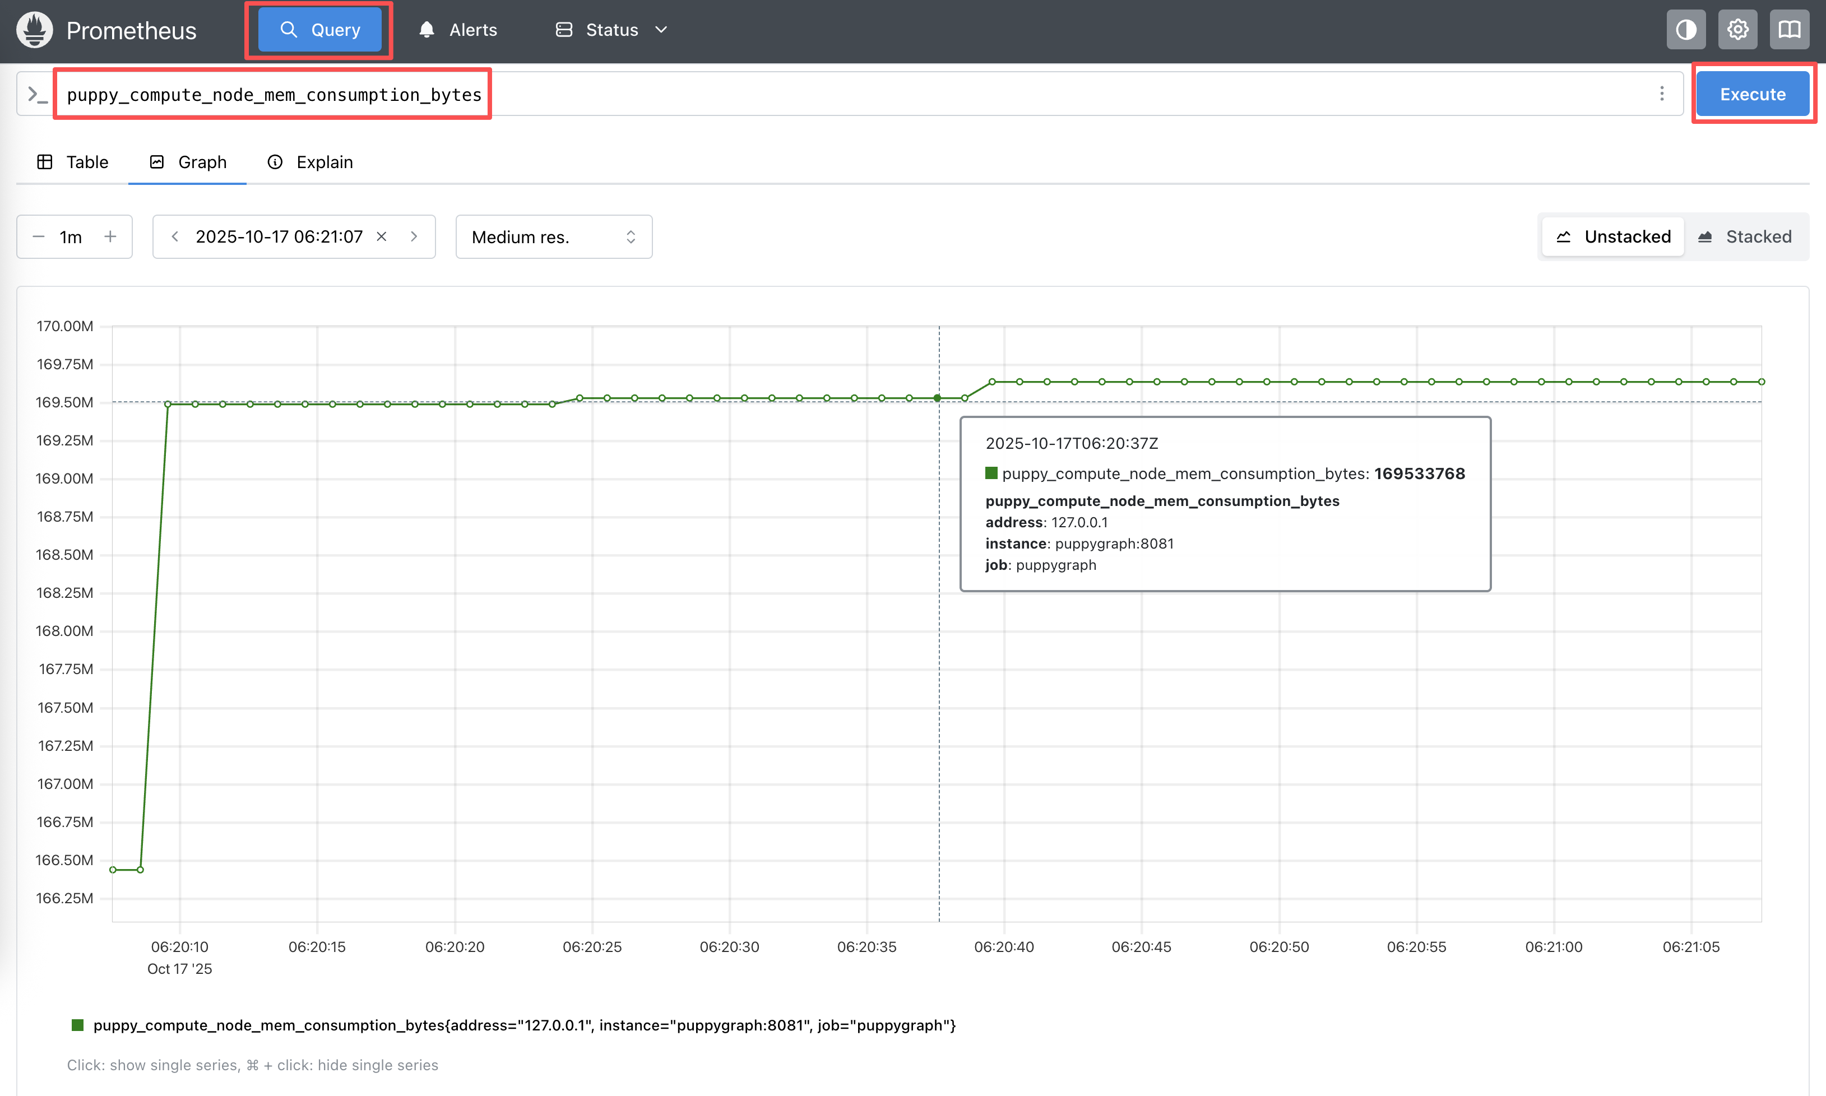The image size is (1826, 1096).
Task: Switch the graph to Stacked mode
Action: pos(1745,236)
